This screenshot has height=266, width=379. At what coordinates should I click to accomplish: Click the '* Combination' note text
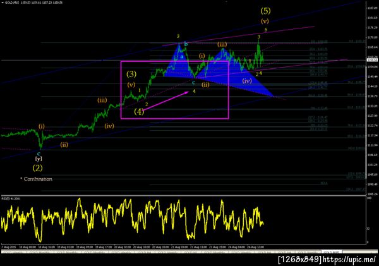point(36,179)
